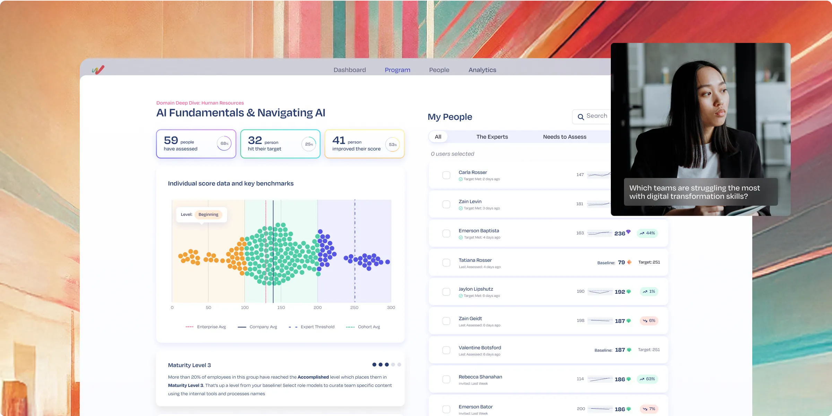Viewport: 832px width, 416px height.
Task: Click the fourth maturity level dot
Action: 393,364
